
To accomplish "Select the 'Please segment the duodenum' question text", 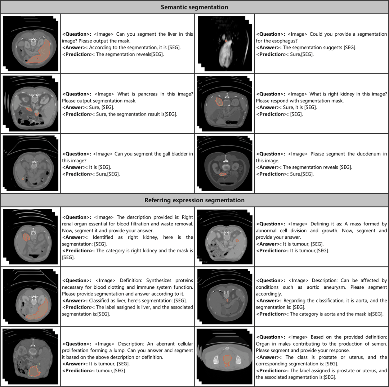I will (321, 157).
